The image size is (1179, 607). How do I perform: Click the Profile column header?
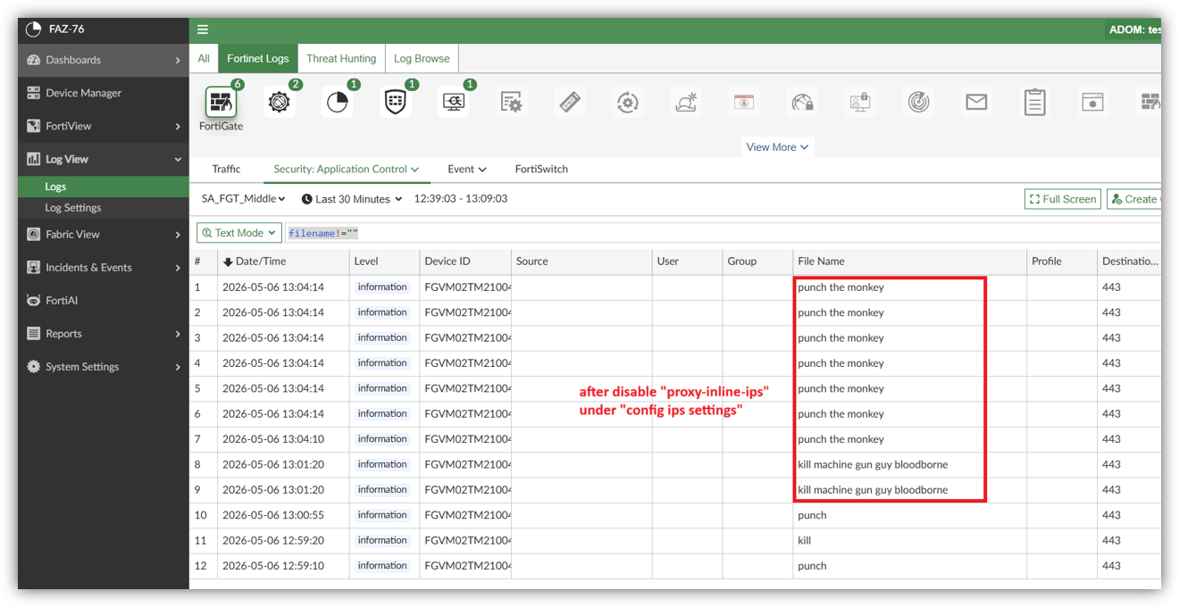(x=1062, y=262)
